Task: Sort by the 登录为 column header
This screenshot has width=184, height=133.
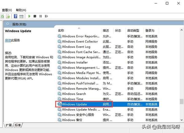Action: (150, 31)
